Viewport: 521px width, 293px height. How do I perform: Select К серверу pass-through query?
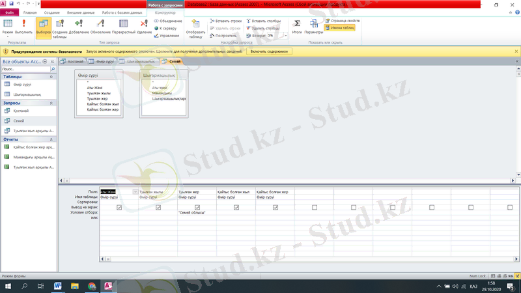(165, 28)
